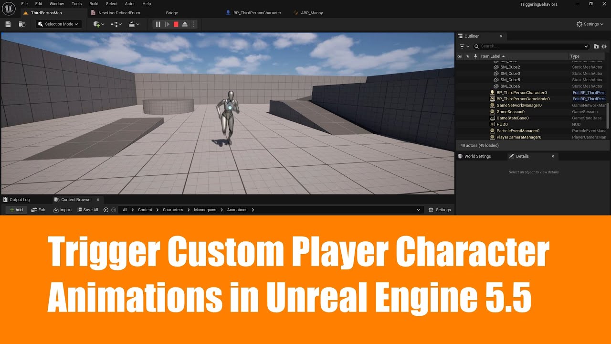Image resolution: width=611 pixels, height=344 pixels.
Task: Switch to the Bridge tab
Action: coord(172,13)
